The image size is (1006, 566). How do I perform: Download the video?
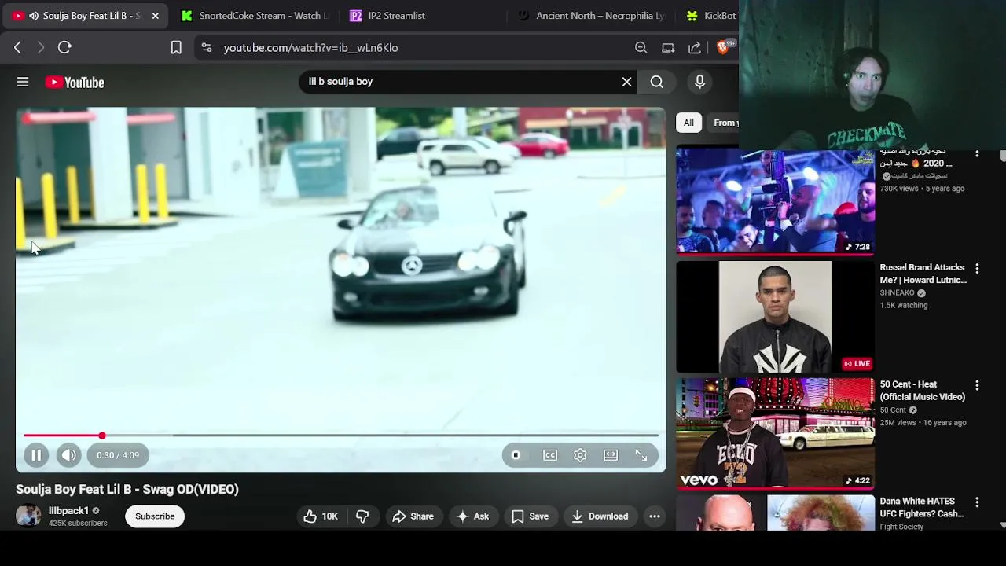pos(600,516)
